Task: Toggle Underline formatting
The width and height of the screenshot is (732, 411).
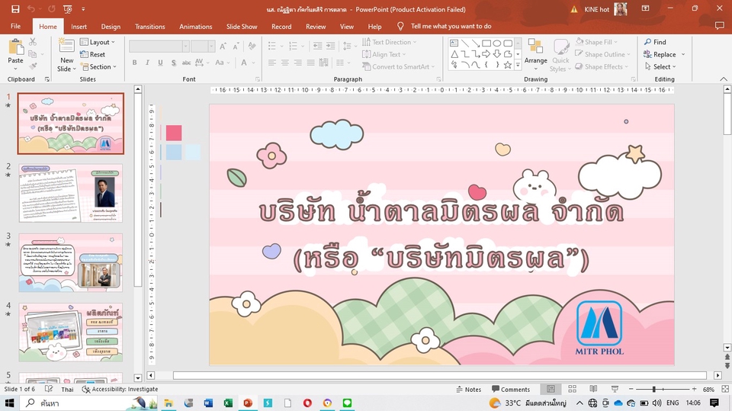Action: click(x=161, y=63)
